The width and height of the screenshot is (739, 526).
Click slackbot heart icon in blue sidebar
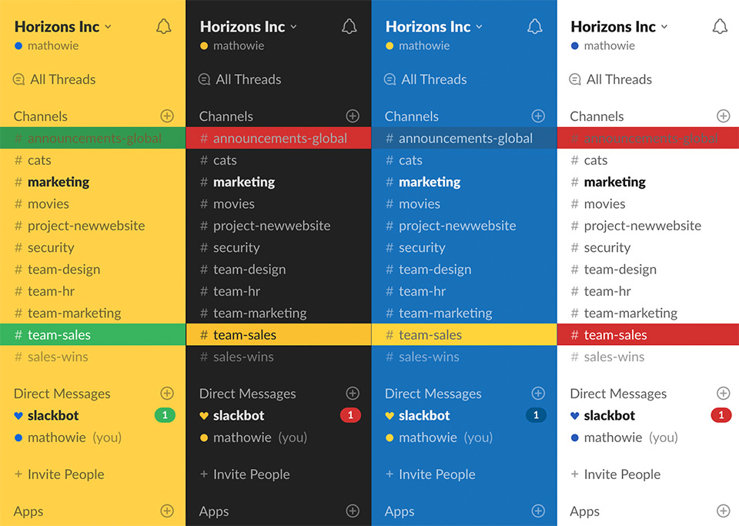click(x=390, y=416)
